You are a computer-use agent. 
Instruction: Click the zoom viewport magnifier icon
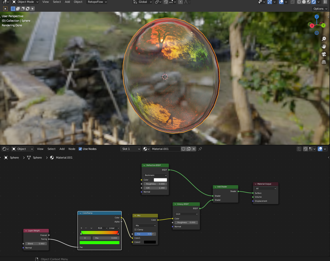point(324,39)
